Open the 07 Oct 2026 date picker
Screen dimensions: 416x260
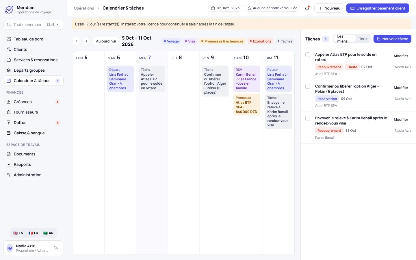pyautogui.click(x=225, y=8)
